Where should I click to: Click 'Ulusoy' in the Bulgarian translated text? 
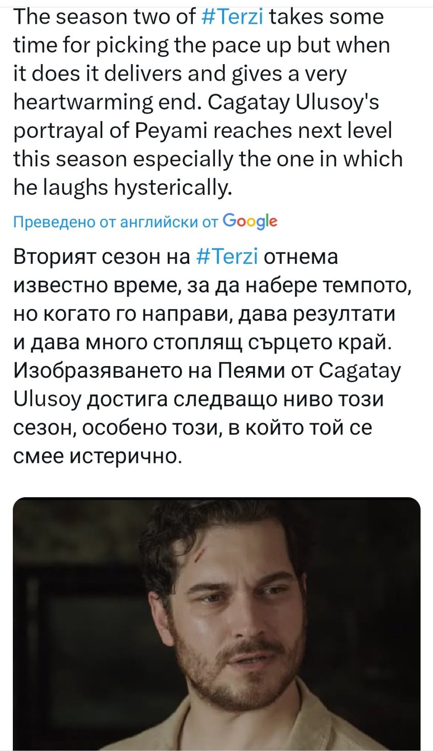(x=47, y=399)
